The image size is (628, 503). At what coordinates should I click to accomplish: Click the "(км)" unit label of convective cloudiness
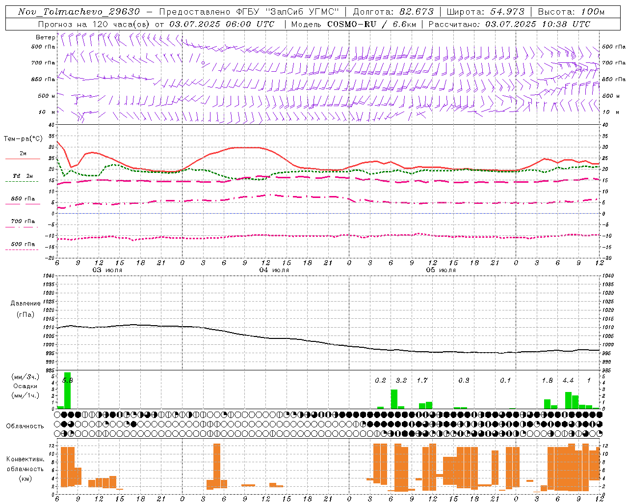pyautogui.click(x=26, y=478)
